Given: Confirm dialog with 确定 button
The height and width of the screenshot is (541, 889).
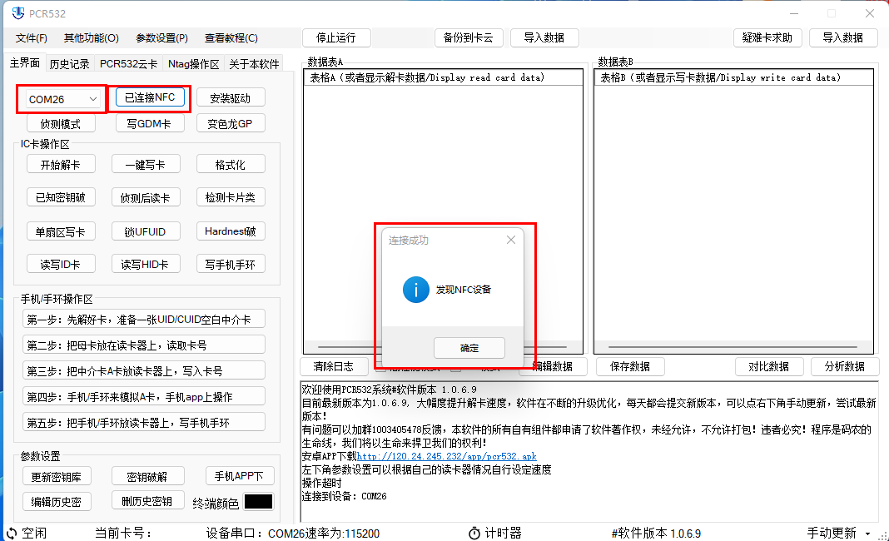Looking at the screenshot, I should (469, 348).
